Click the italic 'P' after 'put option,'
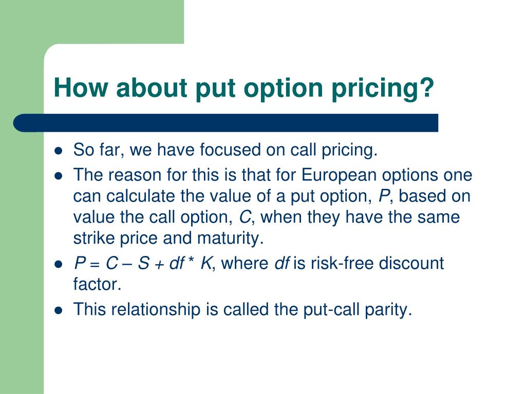Screen dimensions: 526x394 383,196
